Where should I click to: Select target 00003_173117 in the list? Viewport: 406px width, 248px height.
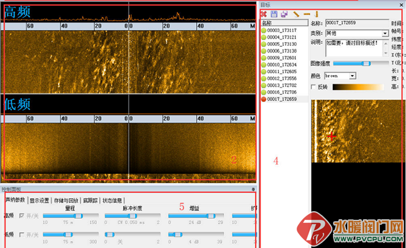click(x=282, y=30)
